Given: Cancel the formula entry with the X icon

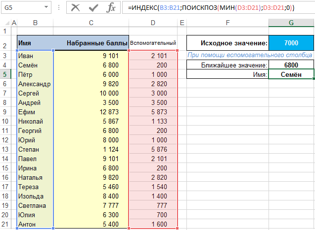Looking at the screenshot, I should coord(76,7).
